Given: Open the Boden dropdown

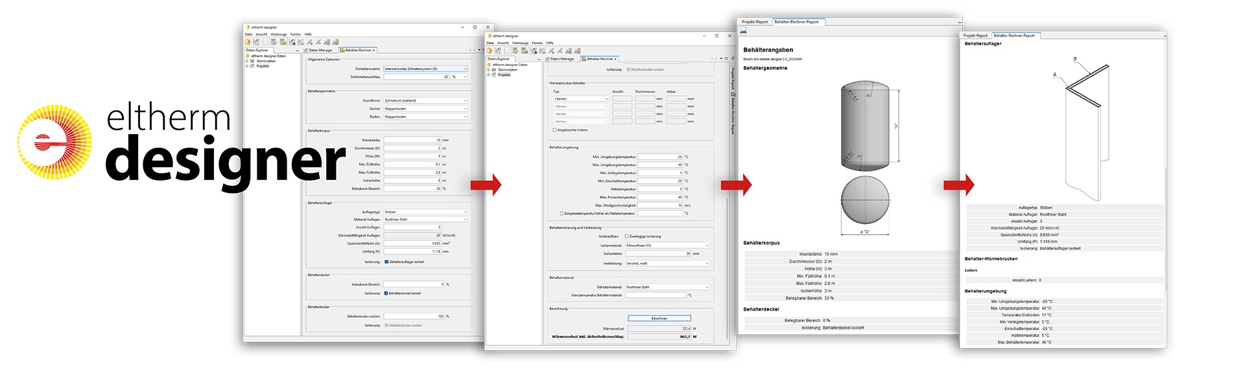Looking at the screenshot, I should [x=425, y=117].
